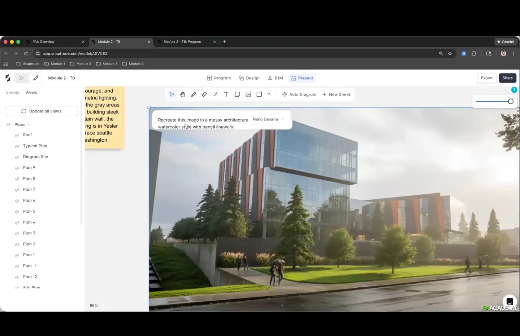Open the BIM mode tab
The width and height of the screenshot is (520, 336).
click(x=275, y=78)
